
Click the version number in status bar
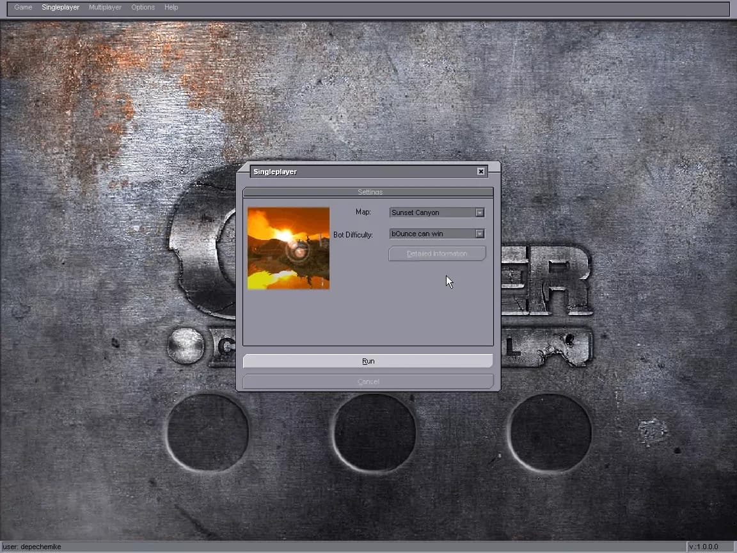(703, 547)
